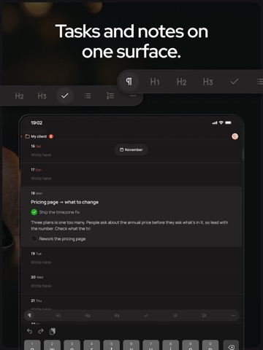Tap divider dash icon in toolbar above keyboard
The image size is (263, 350).
tap(233, 316)
